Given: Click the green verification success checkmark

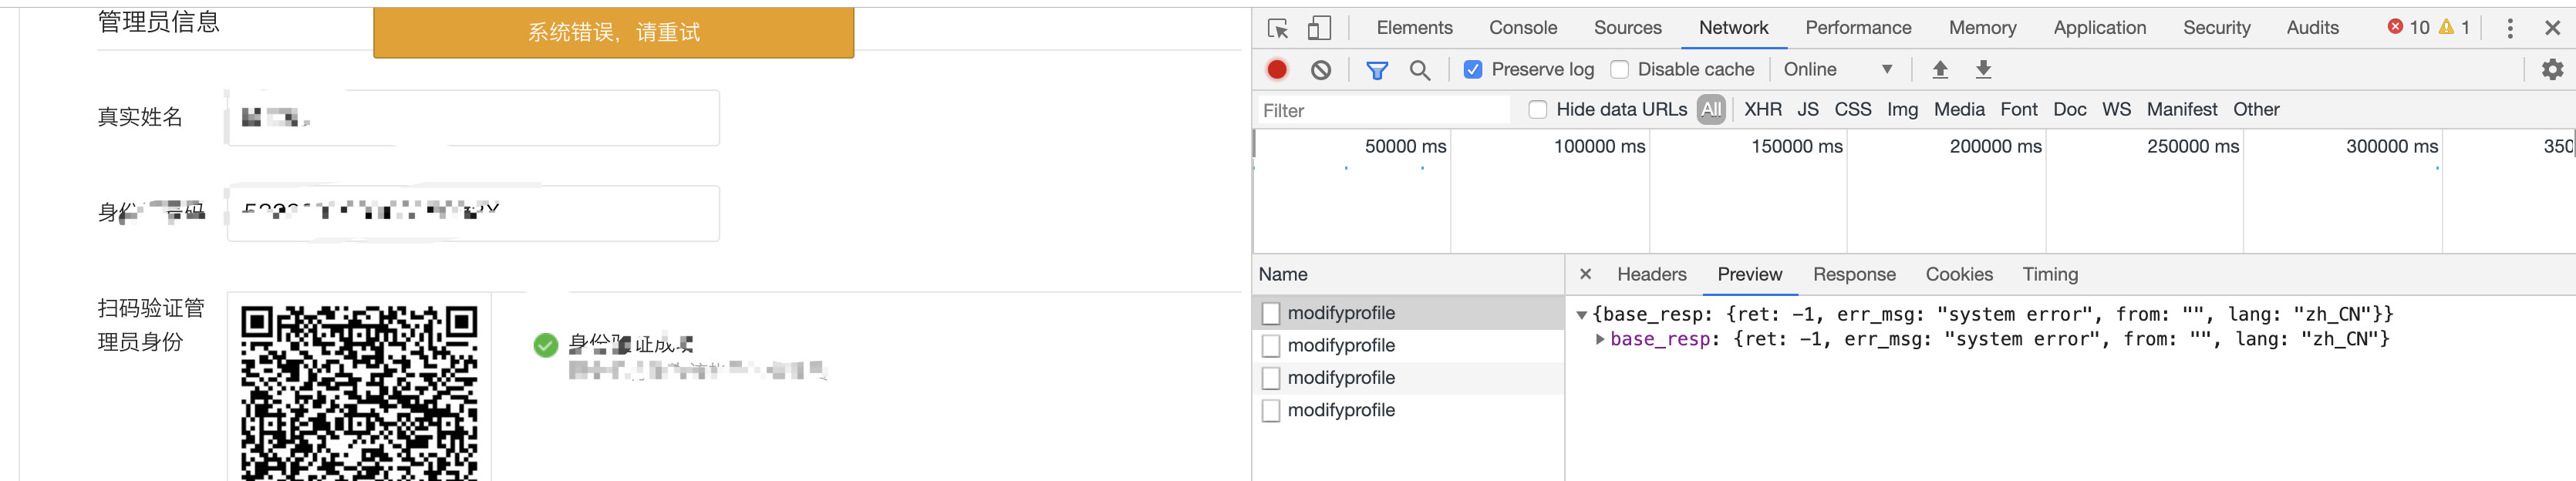Looking at the screenshot, I should tap(546, 346).
